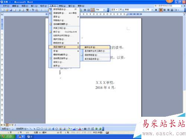Open the 窗口 menu
This screenshot has width=186, height=139.
(72, 6)
